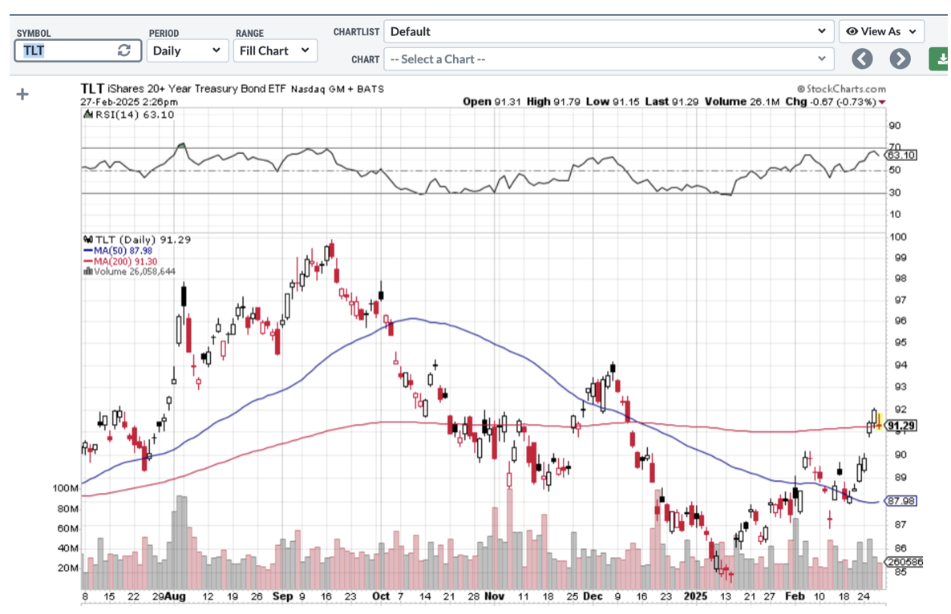This screenshot has width=951, height=614.
Task: Click the 91.29 last price tag
Action: tap(901, 426)
